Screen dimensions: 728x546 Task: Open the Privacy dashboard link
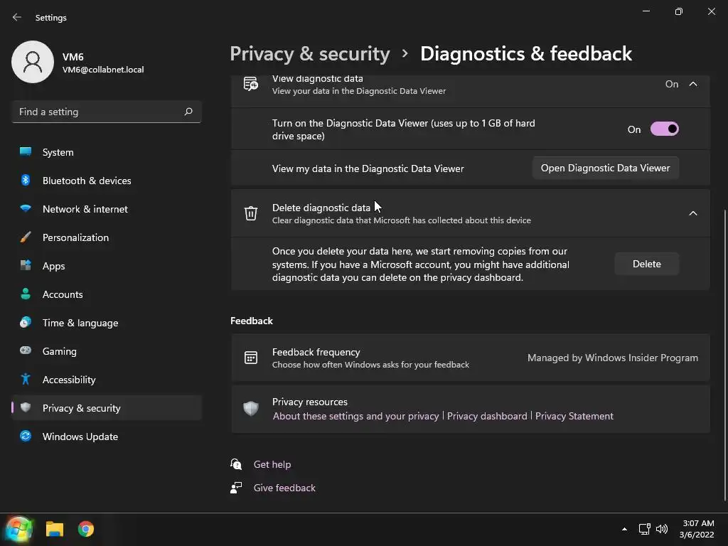tap(487, 416)
